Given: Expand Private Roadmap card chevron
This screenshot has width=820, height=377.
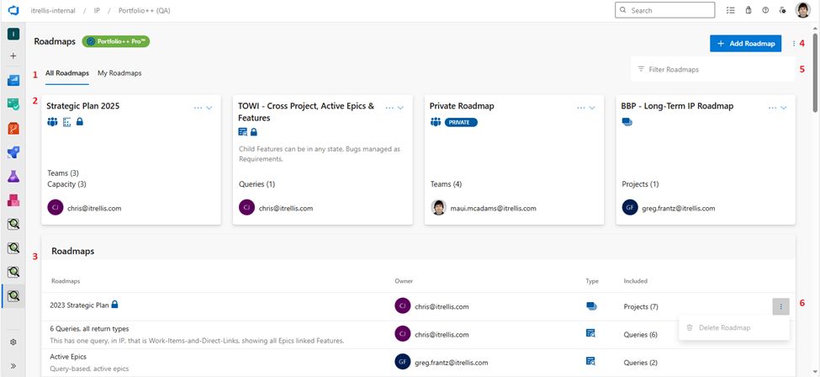Looking at the screenshot, I should 592,108.
